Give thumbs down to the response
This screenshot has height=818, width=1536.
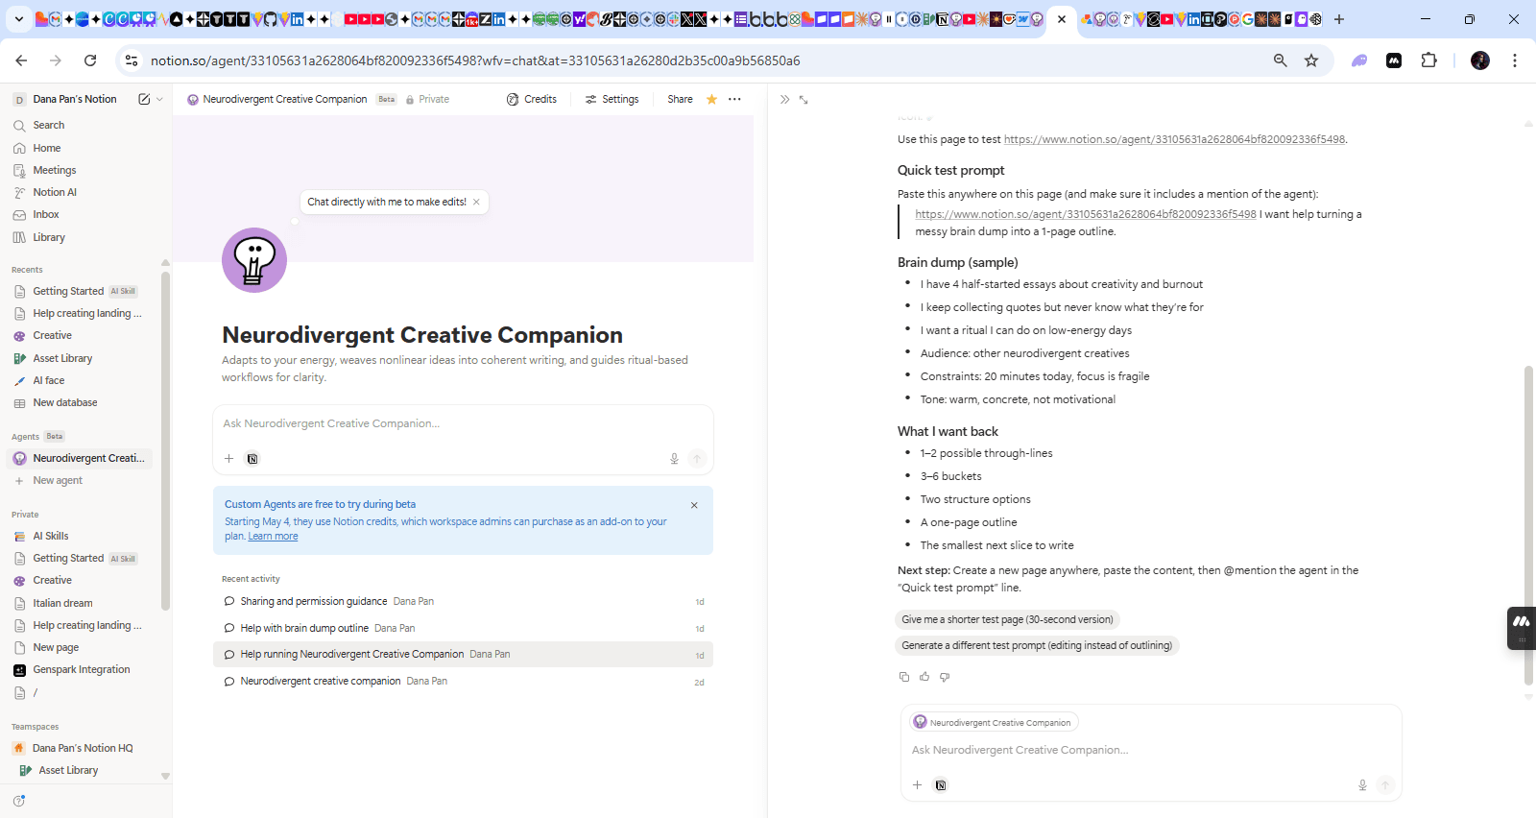tap(945, 677)
